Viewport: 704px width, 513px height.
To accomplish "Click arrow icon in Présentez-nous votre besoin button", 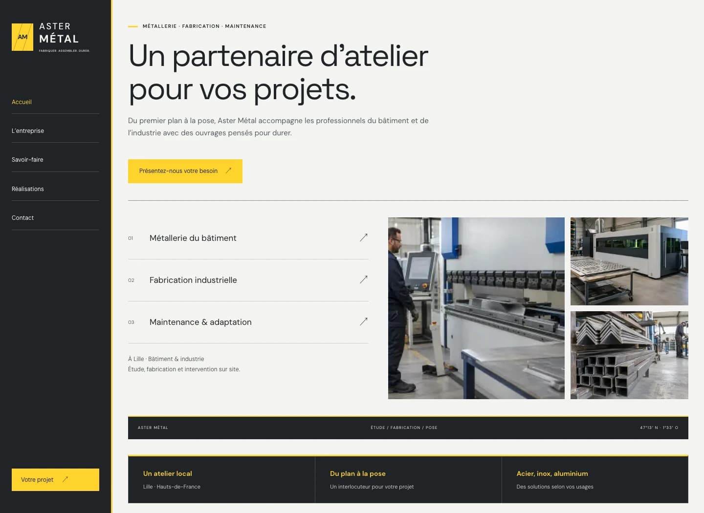I will coord(228,171).
